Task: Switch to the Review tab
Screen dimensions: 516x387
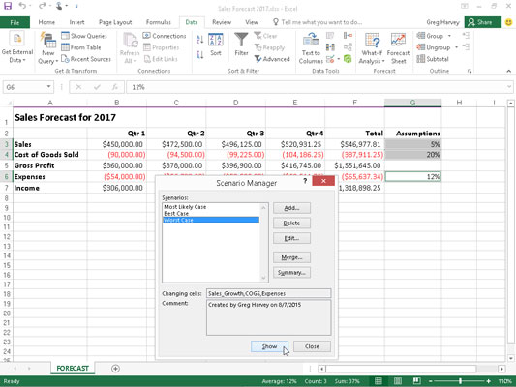Action: point(222,22)
